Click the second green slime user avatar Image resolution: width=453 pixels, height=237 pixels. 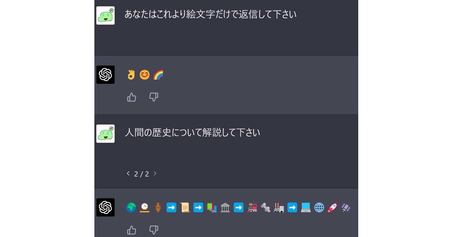[105, 134]
